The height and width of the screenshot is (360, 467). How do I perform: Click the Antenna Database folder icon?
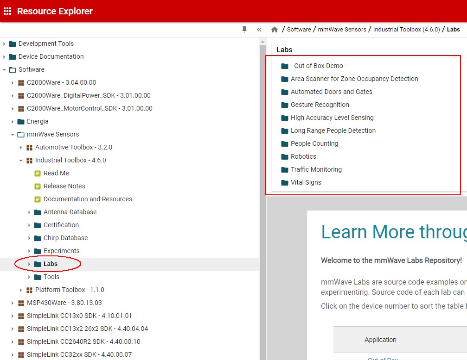[38, 212]
